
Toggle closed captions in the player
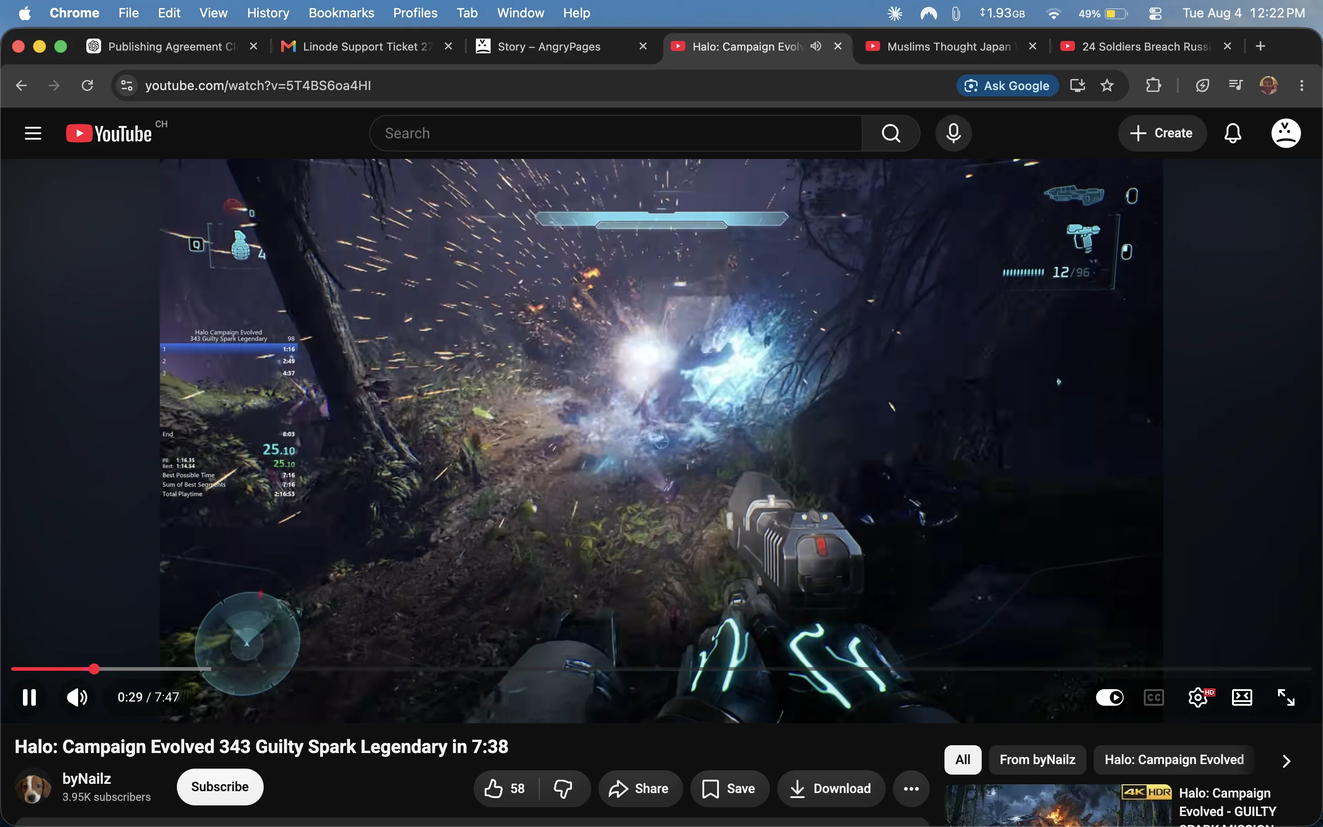(x=1153, y=697)
